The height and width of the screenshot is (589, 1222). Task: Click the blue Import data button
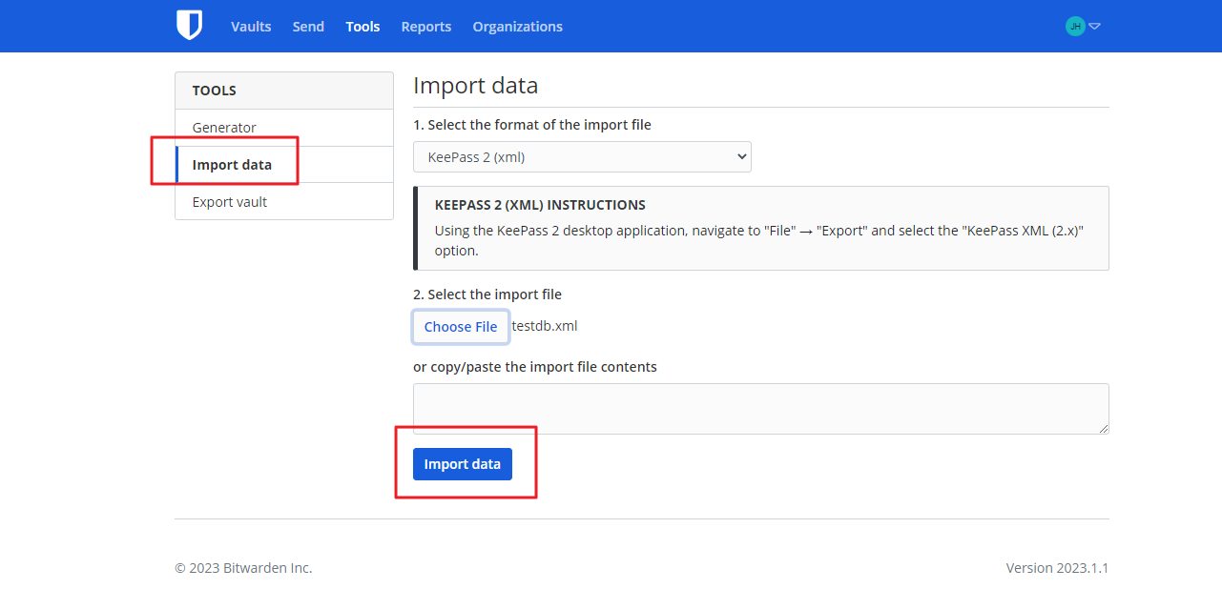pyautogui.click(x=462, y=464)
